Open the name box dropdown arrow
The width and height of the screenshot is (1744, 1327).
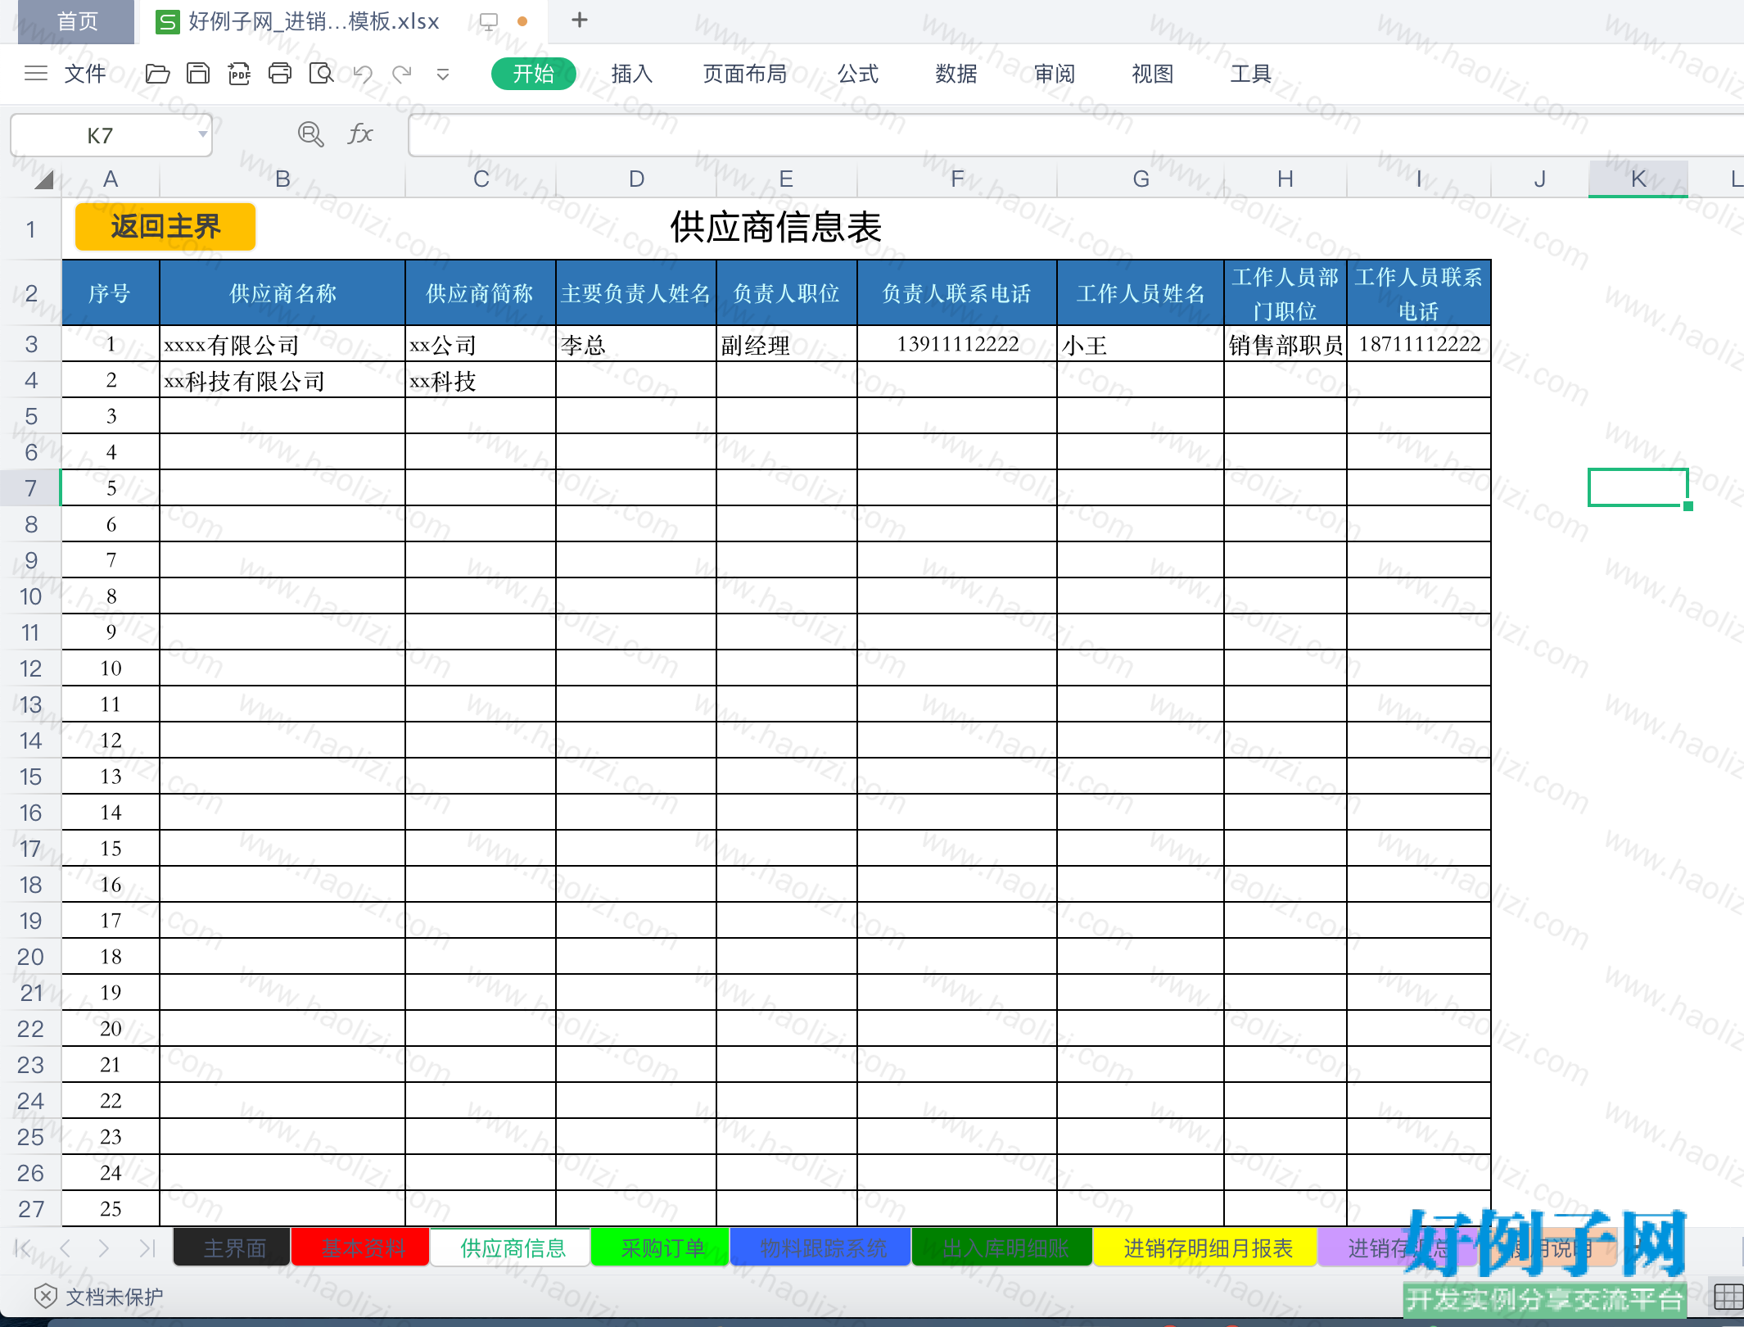(202, 134)
